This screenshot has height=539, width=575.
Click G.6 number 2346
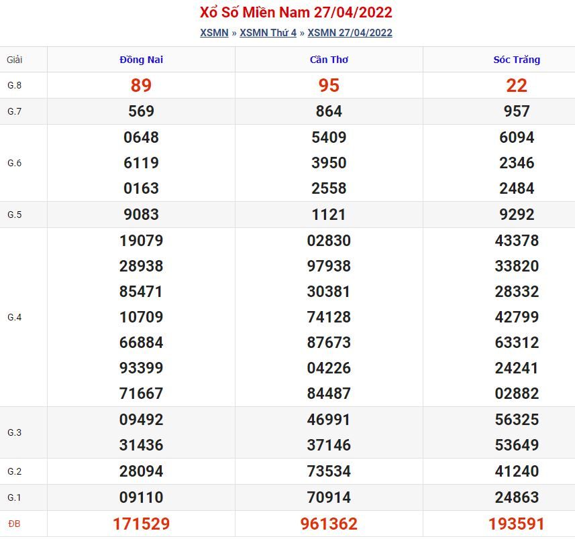[x=517, y=163]
